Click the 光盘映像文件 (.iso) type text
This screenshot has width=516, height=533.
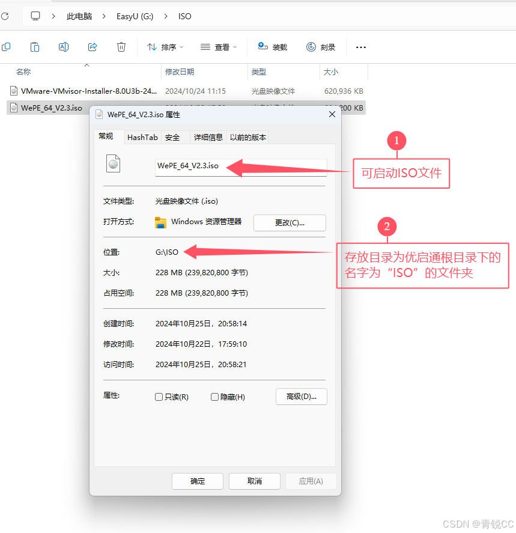tap(186, 201)
